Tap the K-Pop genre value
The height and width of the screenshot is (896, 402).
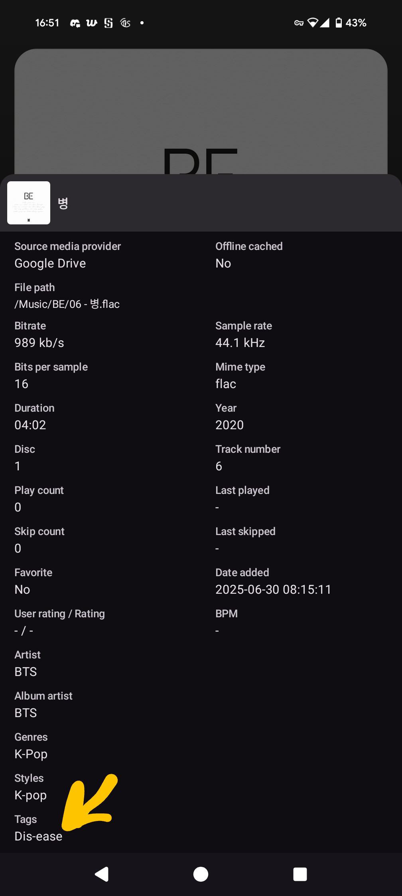click(31, 754)
